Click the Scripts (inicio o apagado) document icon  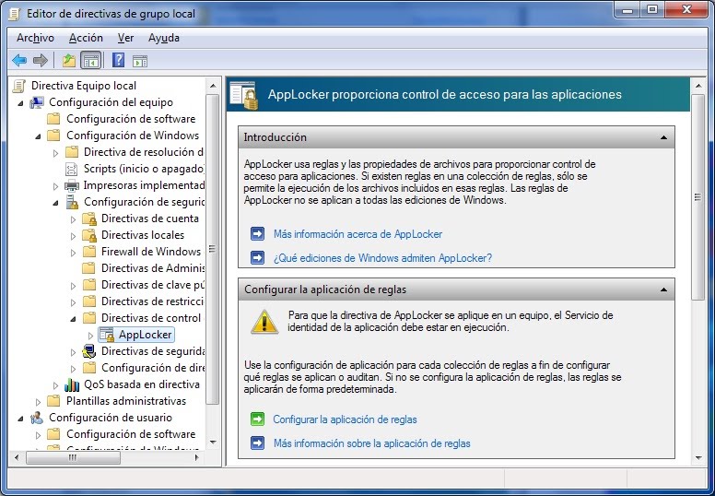(x=72, y=169)
